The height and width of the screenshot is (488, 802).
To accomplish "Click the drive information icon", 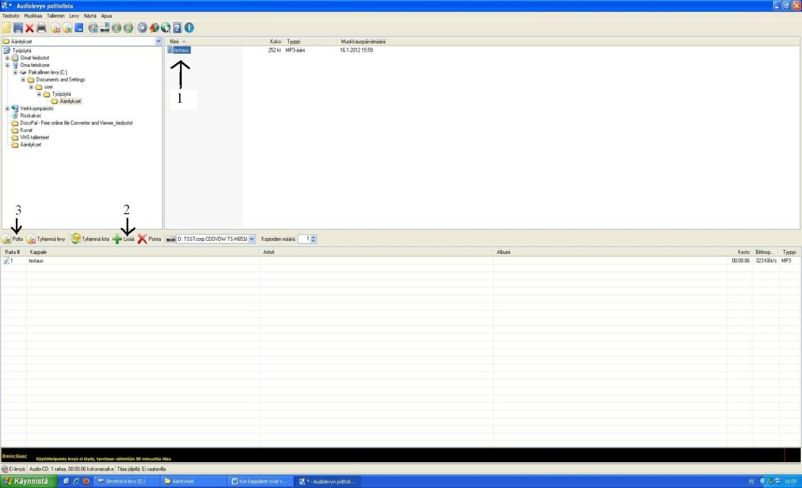I will 105,28.
